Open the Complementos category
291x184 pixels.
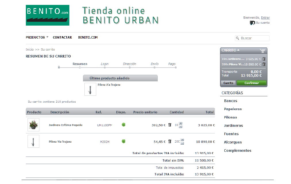click(x=238, y=151)
